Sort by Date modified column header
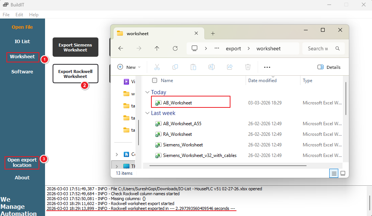 coord(262,80)
